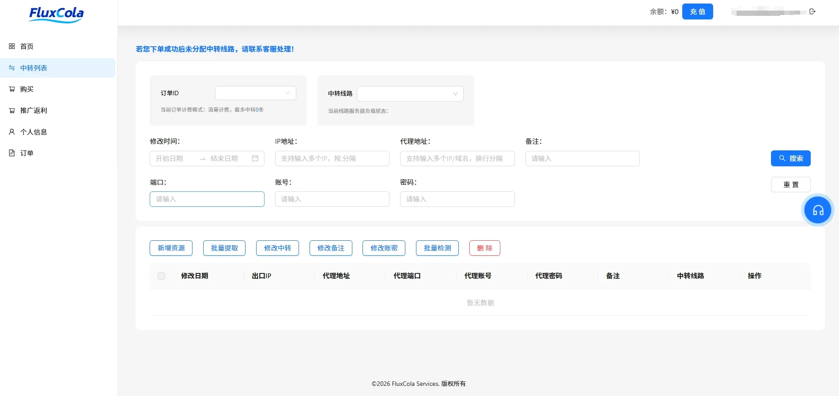
Task: Focus the IP地址 input field
Action: (x=332, y=158)
